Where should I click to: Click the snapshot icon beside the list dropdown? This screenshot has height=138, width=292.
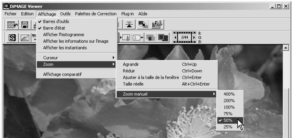pyautogui.click(x=125, y=38)
